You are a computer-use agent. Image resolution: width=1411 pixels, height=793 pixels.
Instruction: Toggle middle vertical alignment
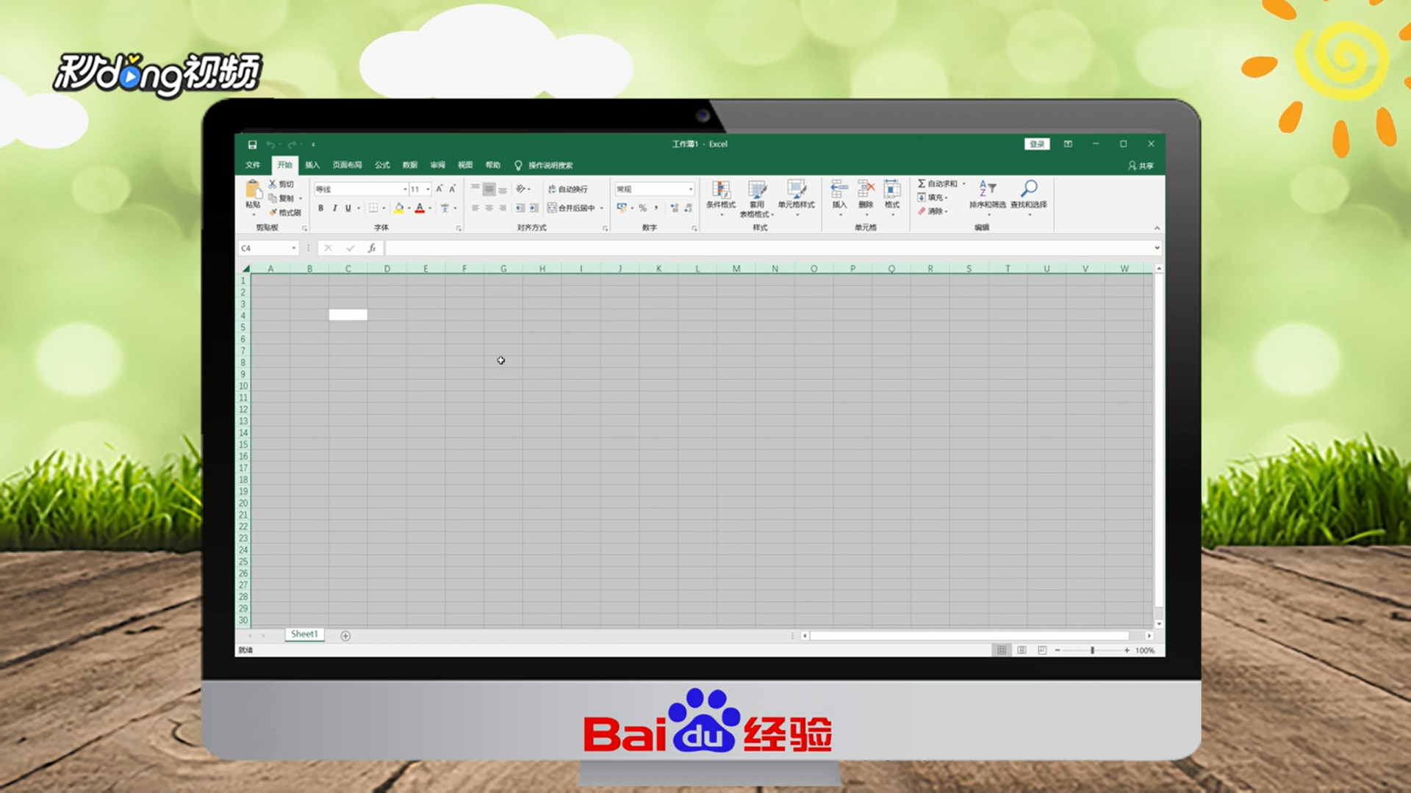click(x=489, y=189)
